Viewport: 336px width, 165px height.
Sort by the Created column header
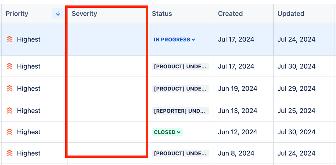pyautogui.click(x=230, y=14)
